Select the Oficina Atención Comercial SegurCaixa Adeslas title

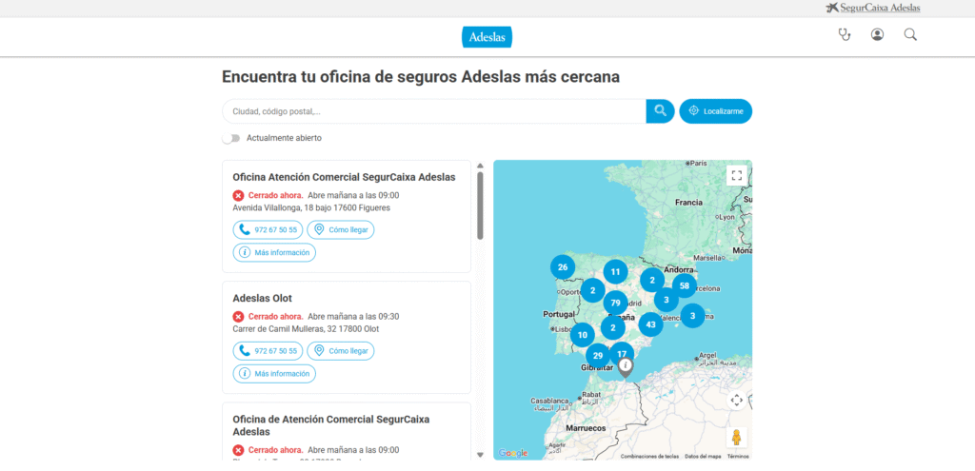344,177
